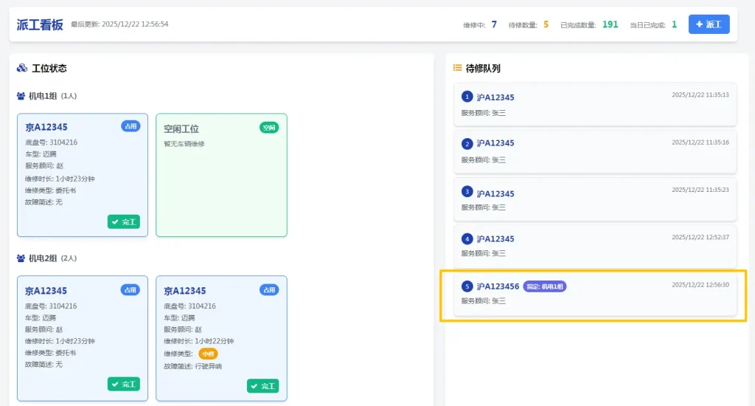Click the 最后更新 timestamp text
Viewport: 755px width, 406px height.
tap(119, 24)
